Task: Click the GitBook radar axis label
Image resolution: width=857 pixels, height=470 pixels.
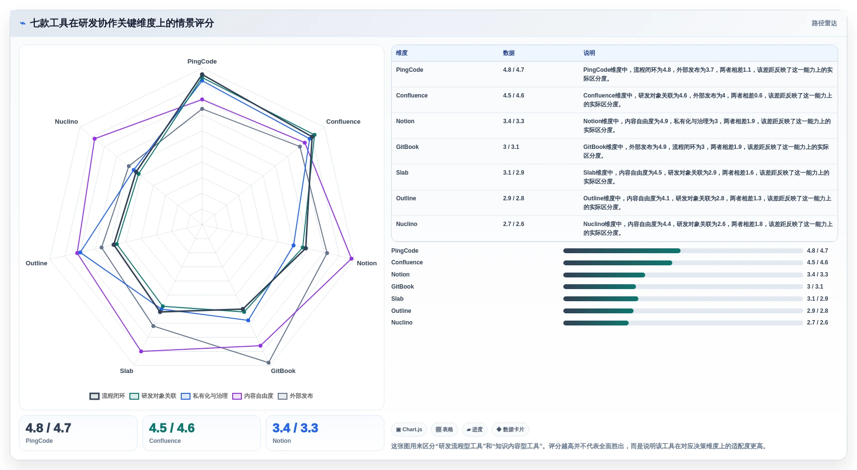Action: pyautogui.click(x=283, y=371)
